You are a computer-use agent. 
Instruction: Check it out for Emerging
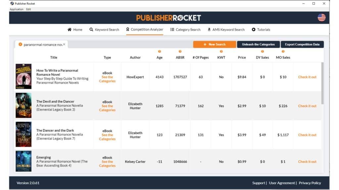pos(307,162)
